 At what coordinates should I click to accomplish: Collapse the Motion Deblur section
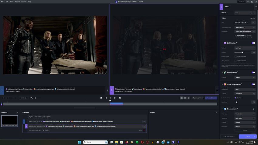(222, 72)
